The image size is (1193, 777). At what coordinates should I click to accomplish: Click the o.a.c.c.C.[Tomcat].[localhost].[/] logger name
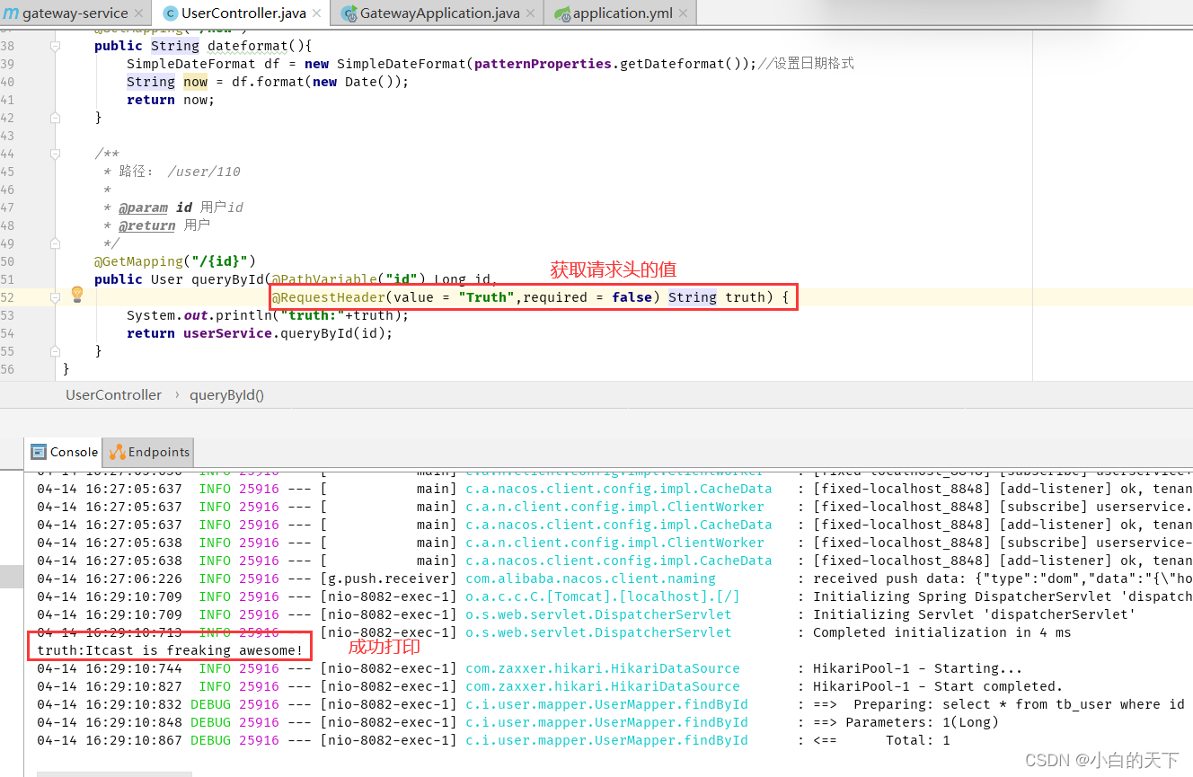tap(603, 596)
